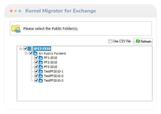This screenshot has height=114, width=161.
Task: Click the SP13-EX10 server icon
Action: click(x=30, y=48)
